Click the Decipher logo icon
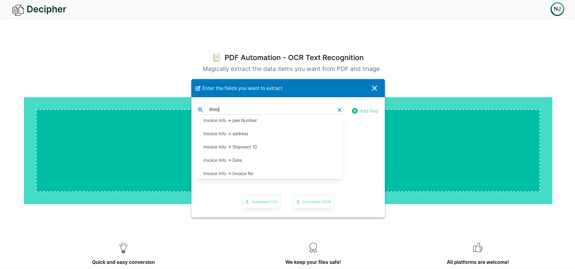 coord(18,10)
